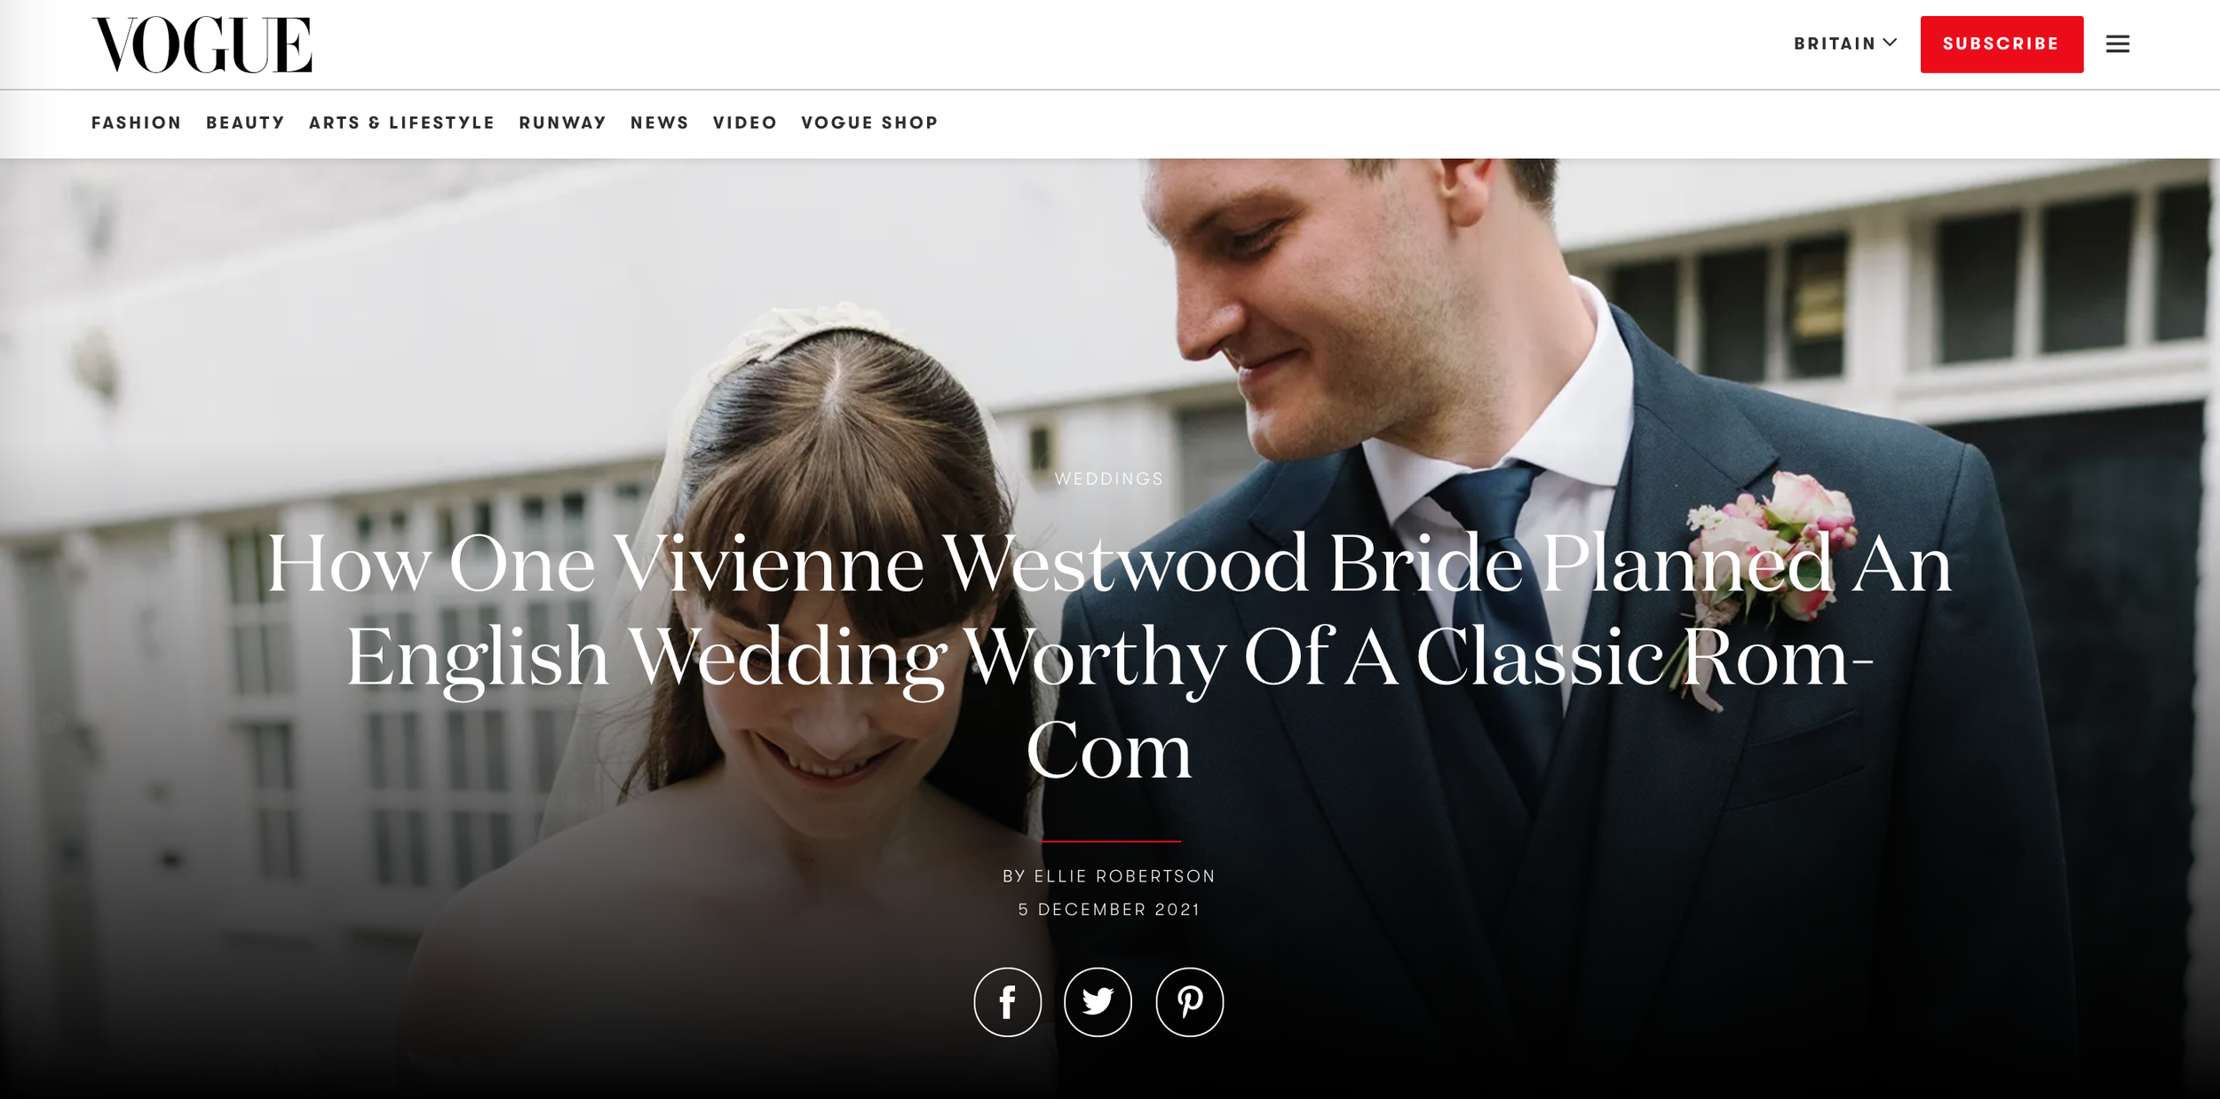
Task: Visit the Vogue Shop
Action: [869, 123]
